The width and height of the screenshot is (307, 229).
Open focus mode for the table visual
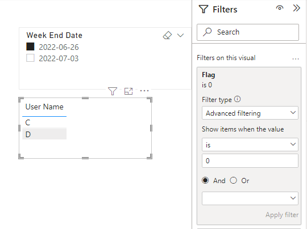(x=128, y=91)
